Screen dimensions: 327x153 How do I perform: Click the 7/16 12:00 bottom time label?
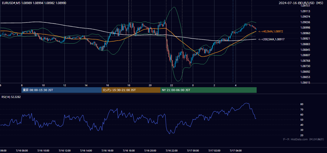coord(64,150)
